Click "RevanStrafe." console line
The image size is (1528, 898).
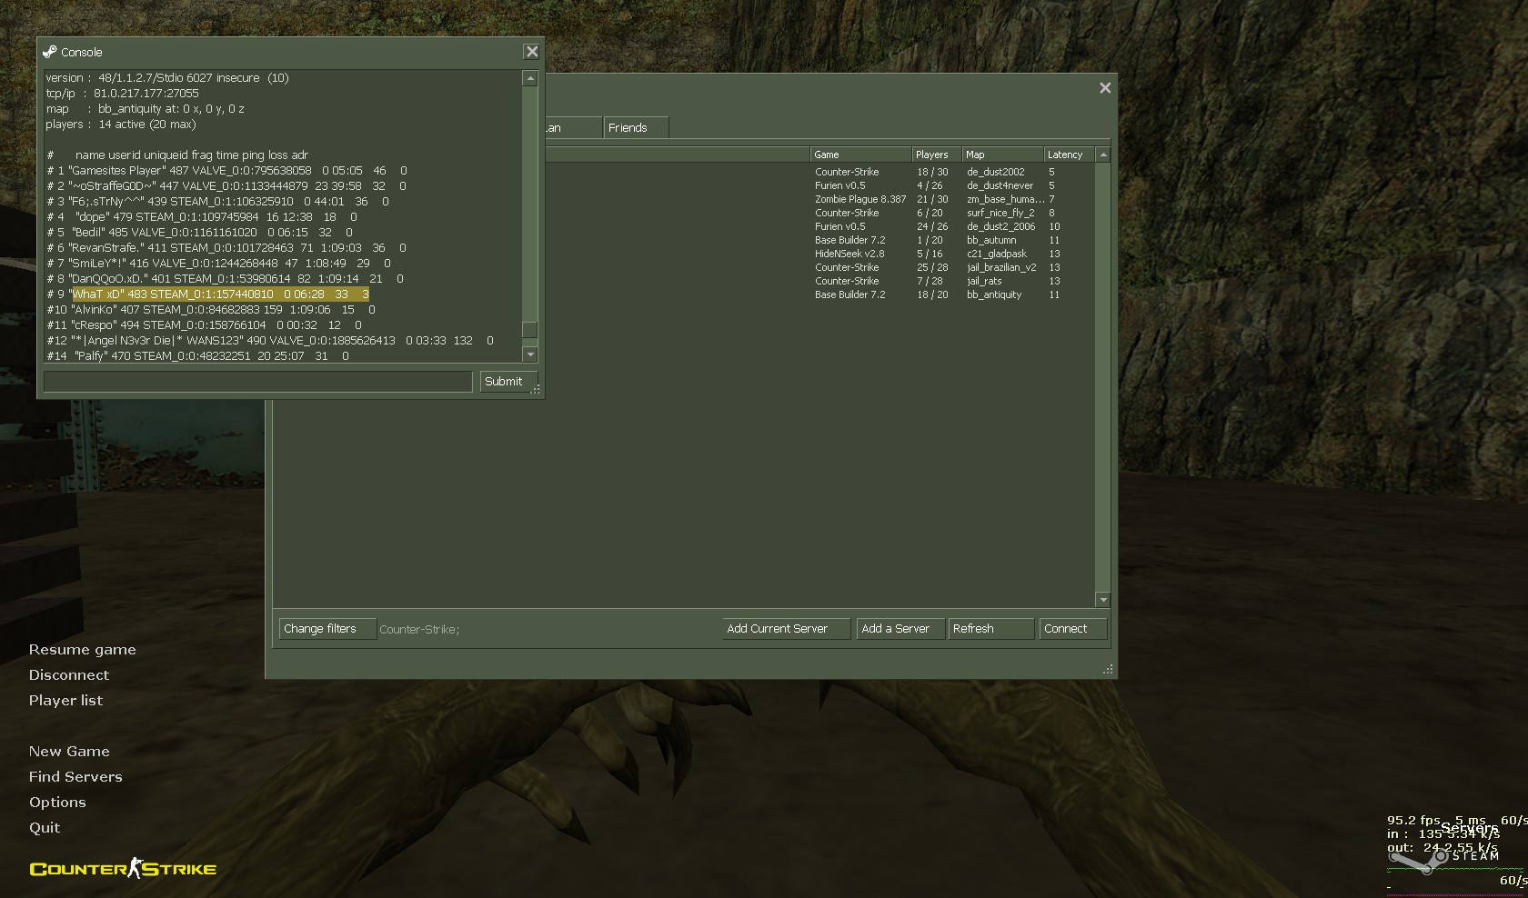tap(226, 248)
